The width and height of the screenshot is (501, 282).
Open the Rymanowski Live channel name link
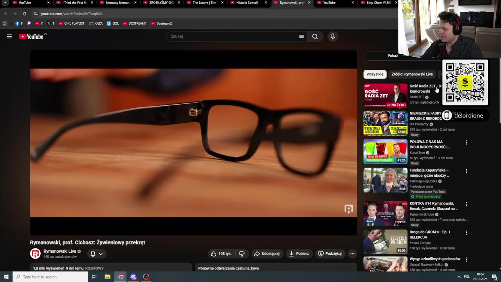pyautogui.click(x=60, y=251)
